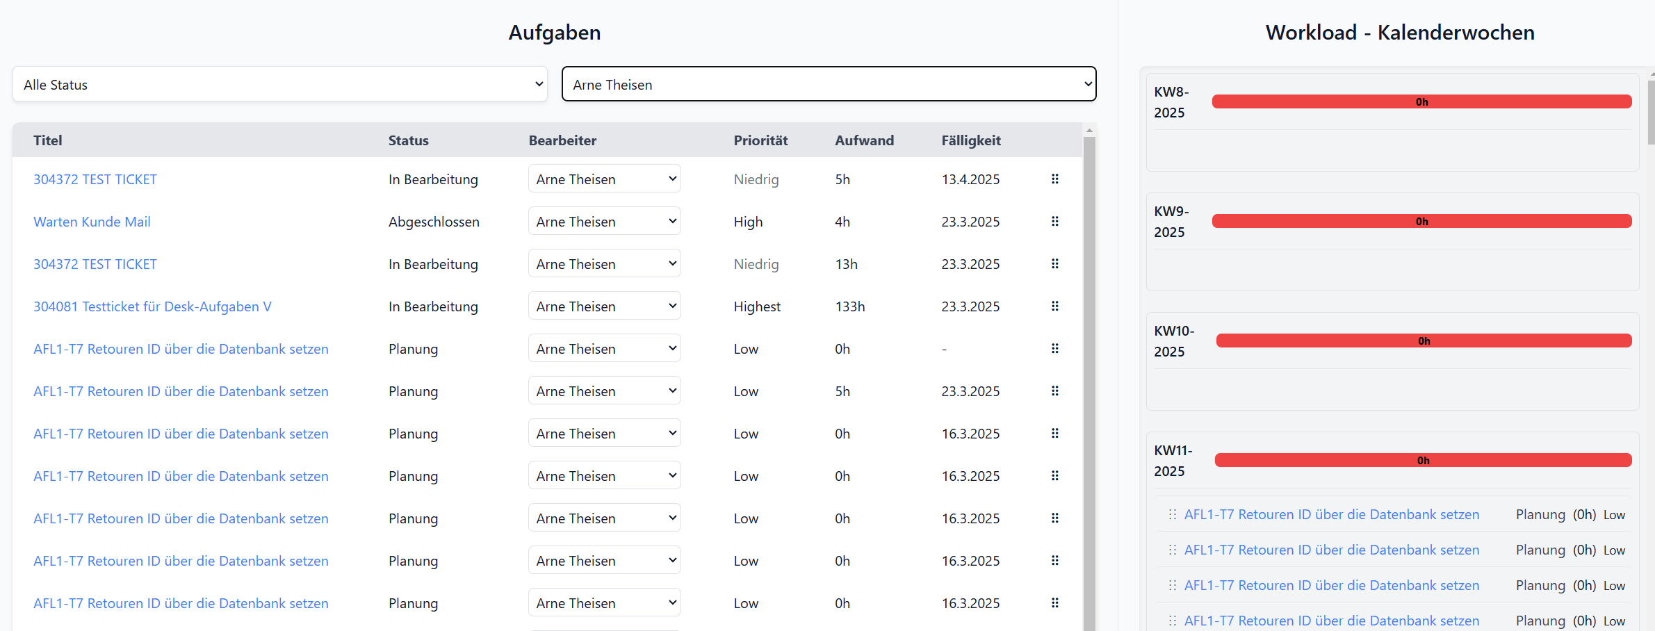
Task: Click the 13.4.2025 due date
Action: click(970, 179)
